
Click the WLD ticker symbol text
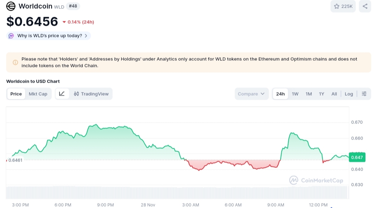coord(59,7)
